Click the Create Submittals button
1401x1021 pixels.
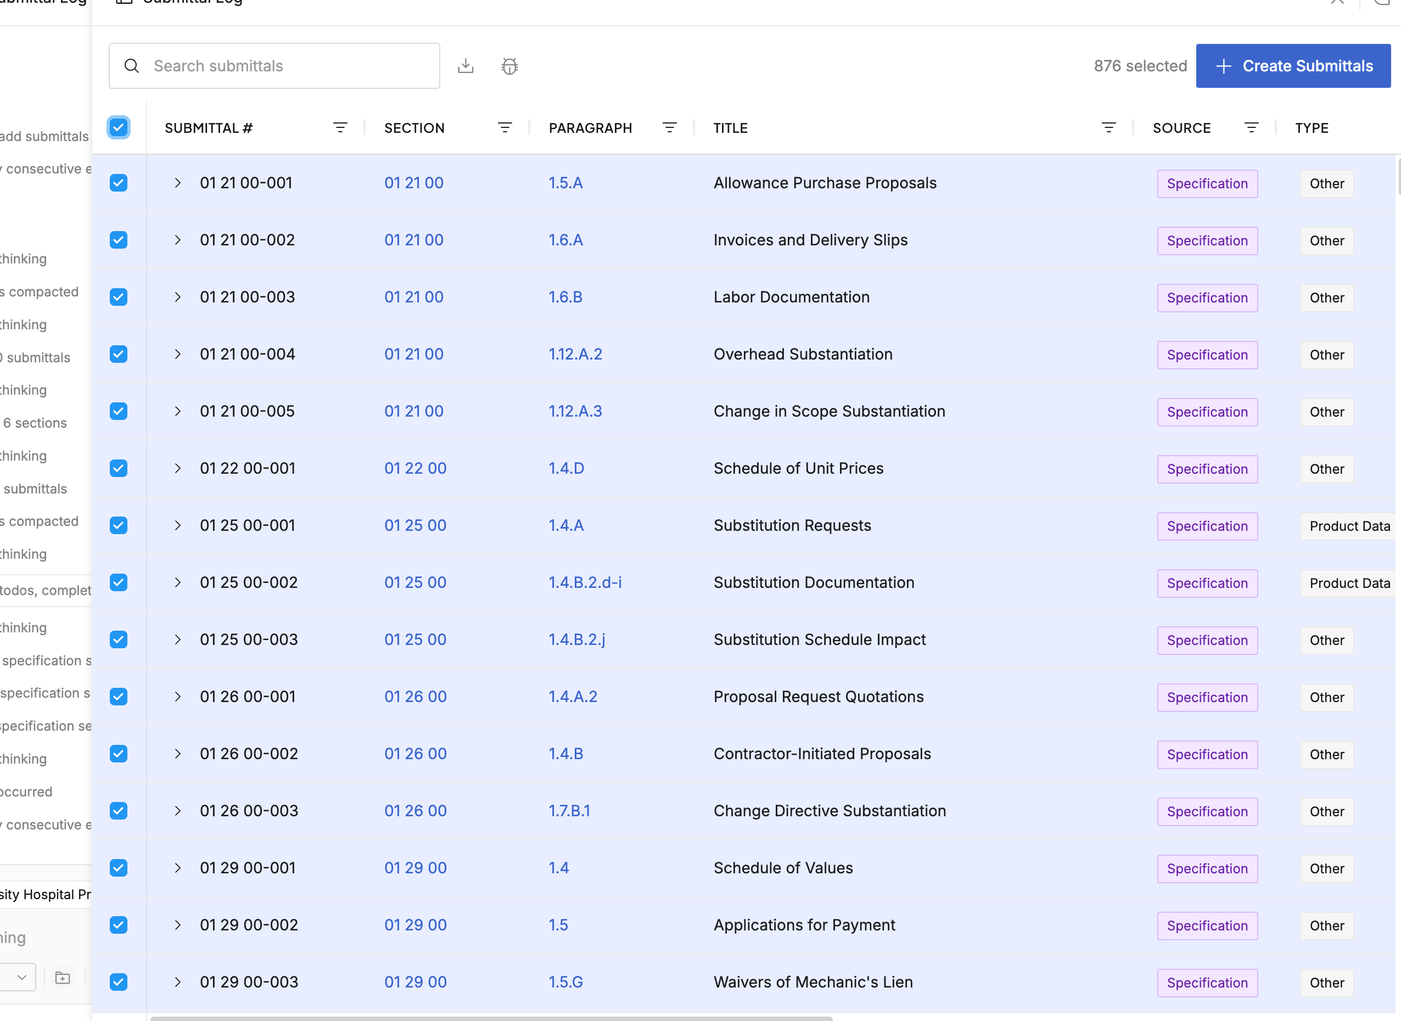click(1293, 65)
